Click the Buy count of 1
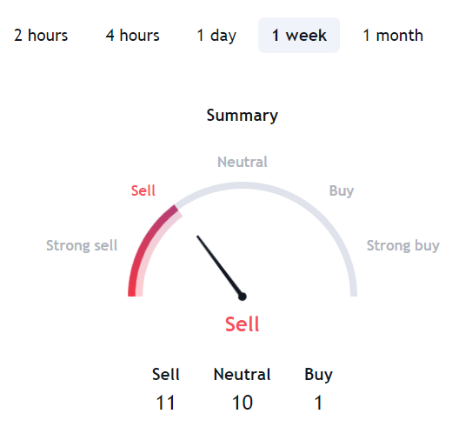The image size is (472, 427). tap(318, 403)
